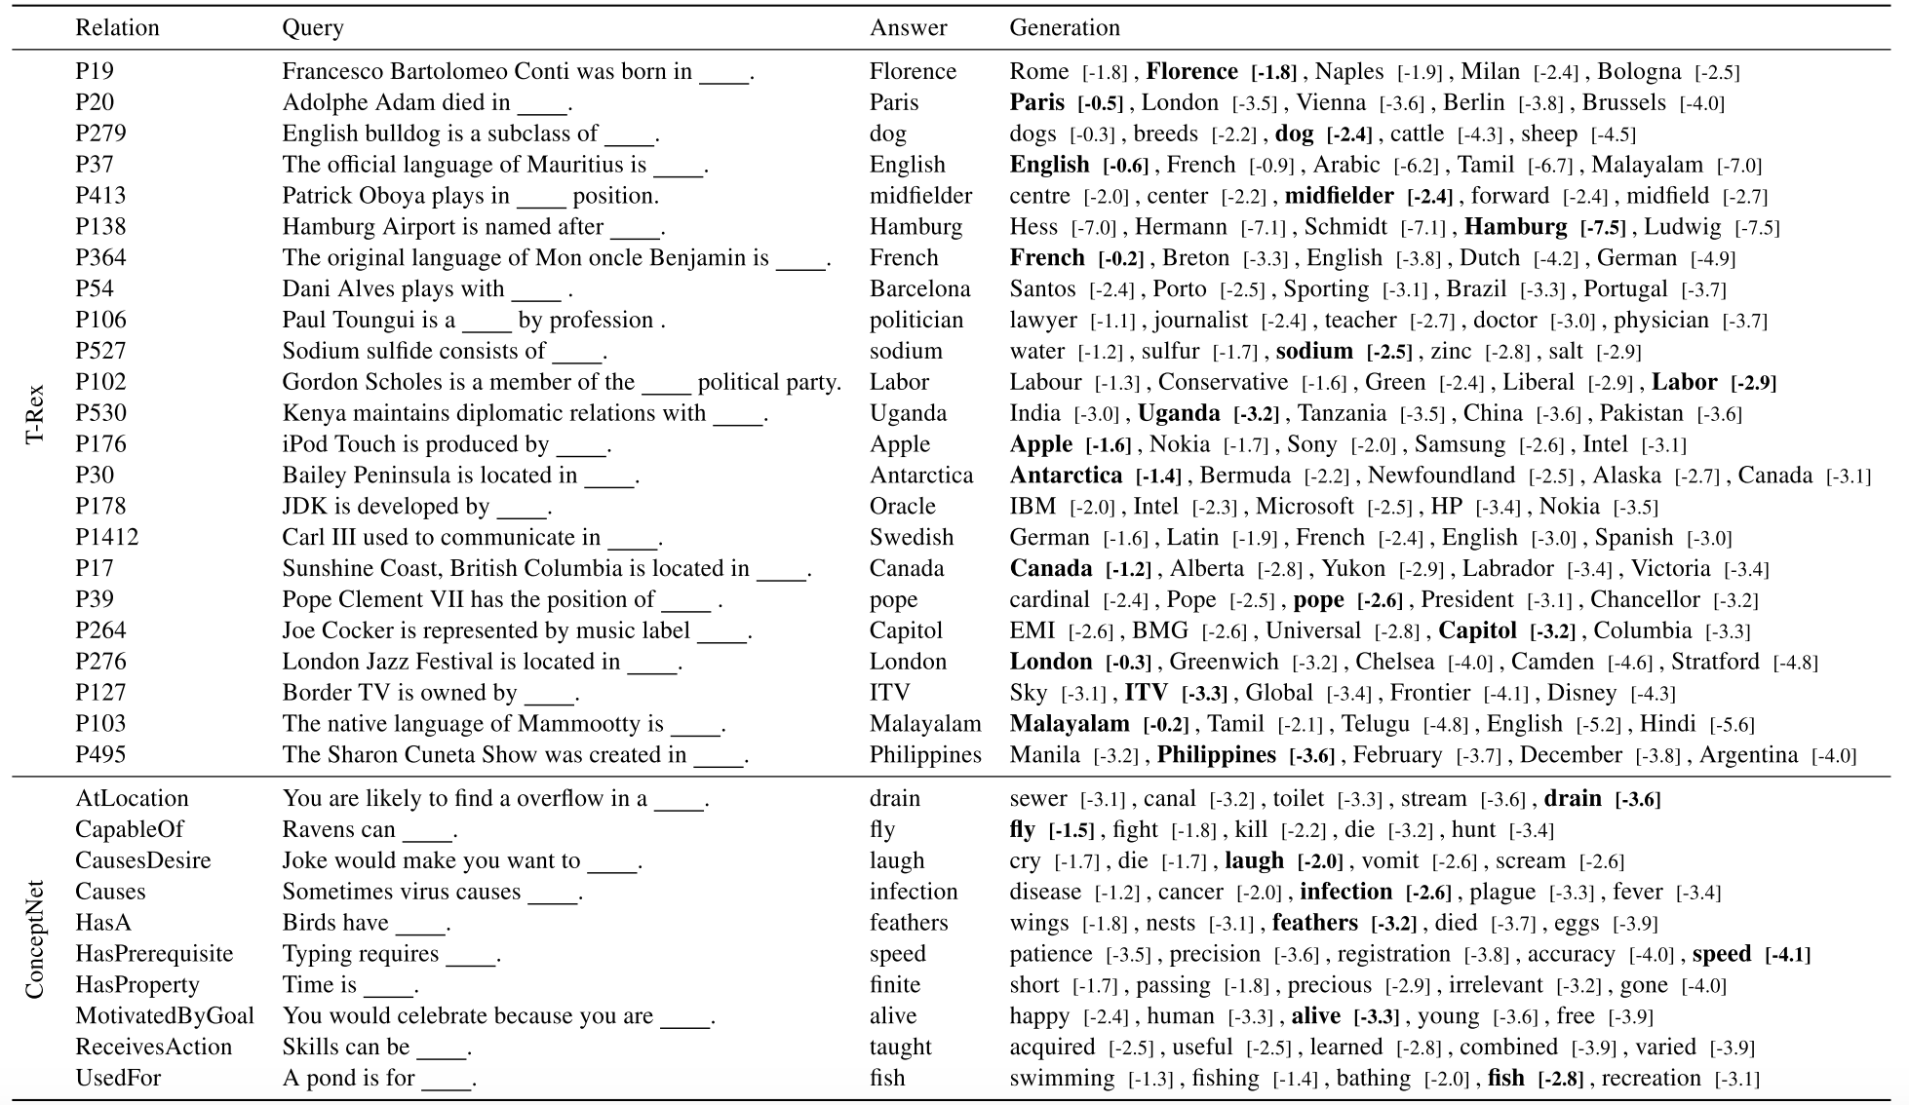Click generation 'Manila' in the P495 row
This screenshot has width=1909, height=1105.
click(x=1045, y=755)
